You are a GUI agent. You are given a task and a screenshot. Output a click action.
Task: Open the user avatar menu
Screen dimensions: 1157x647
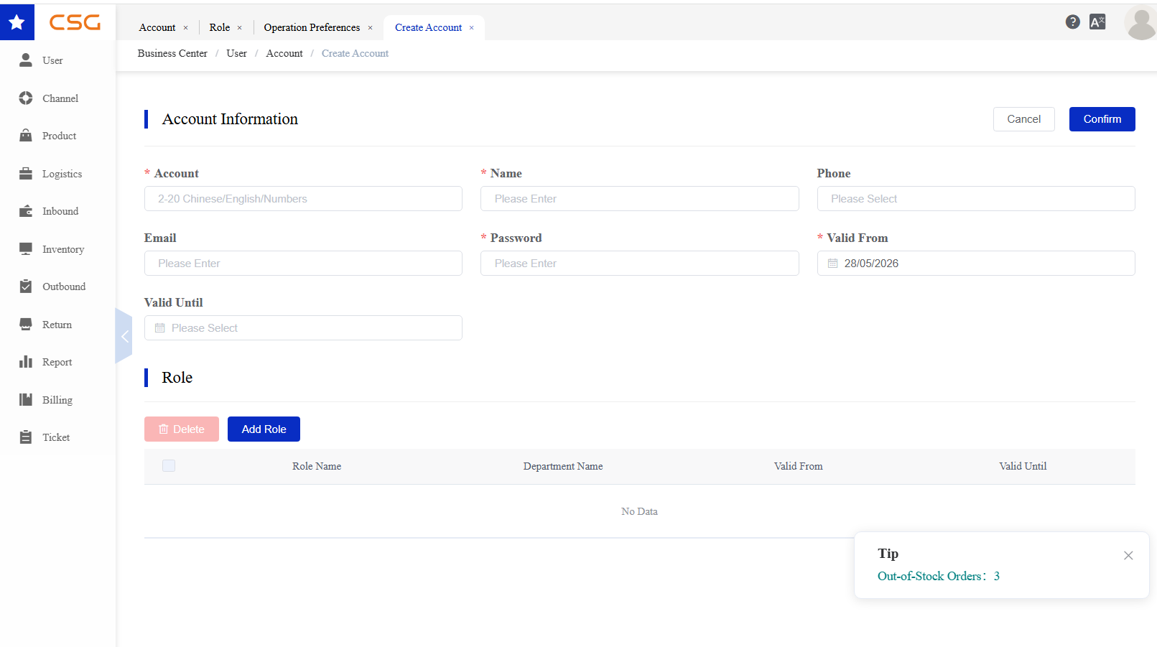coord(1140,23)
